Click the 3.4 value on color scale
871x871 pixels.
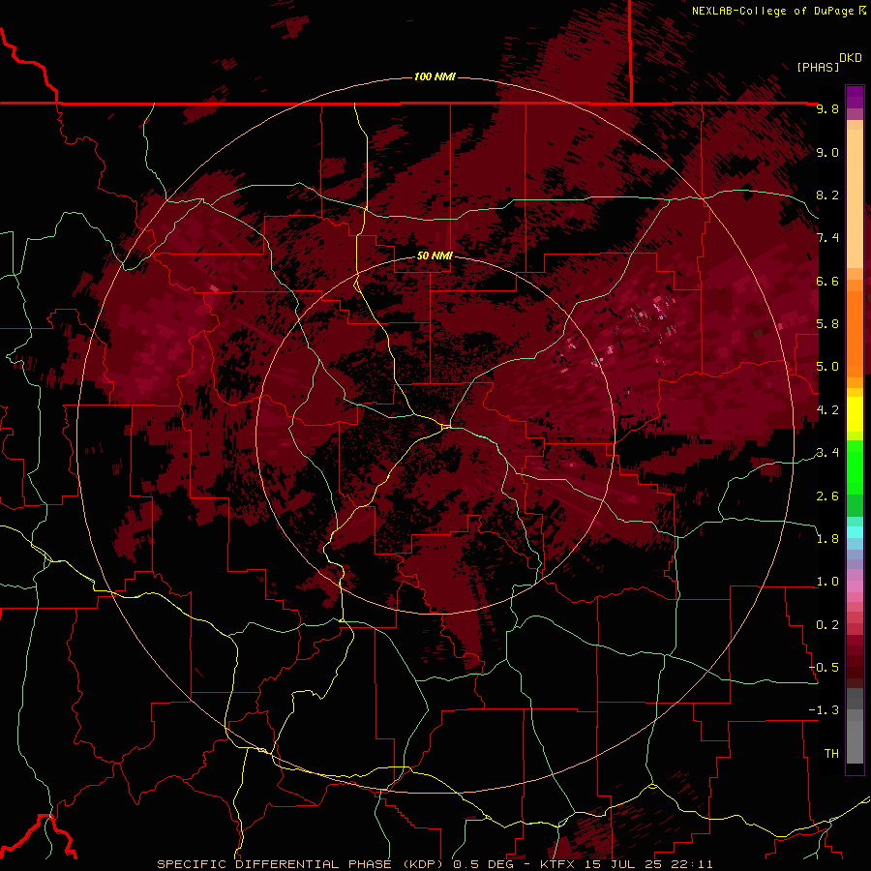(x=827, y=453)
